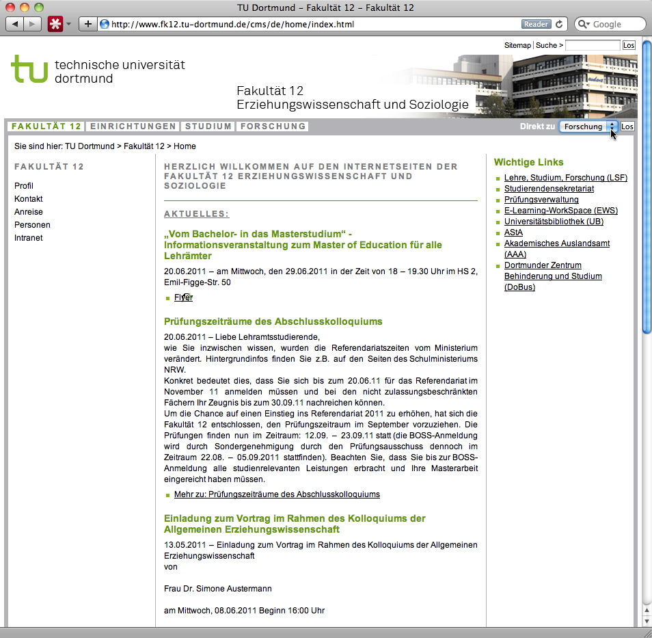Image resolution: width=652 pixels, height=638 pixels.
Task: Click the TU Dortmund logo
Action: pyautogui.click(x=98, y=70)
